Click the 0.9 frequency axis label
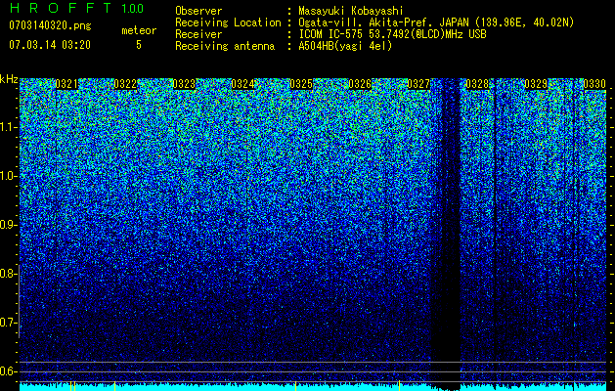The width and height of the screenshot is (615, 391). click(x=8, y=225)
